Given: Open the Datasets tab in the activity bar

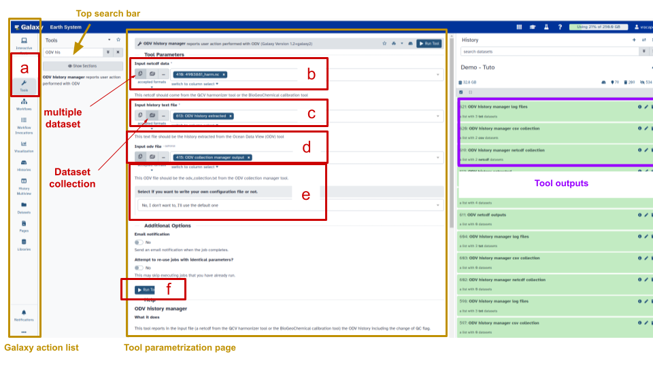Looking at the screenshot, I should 24,207.
